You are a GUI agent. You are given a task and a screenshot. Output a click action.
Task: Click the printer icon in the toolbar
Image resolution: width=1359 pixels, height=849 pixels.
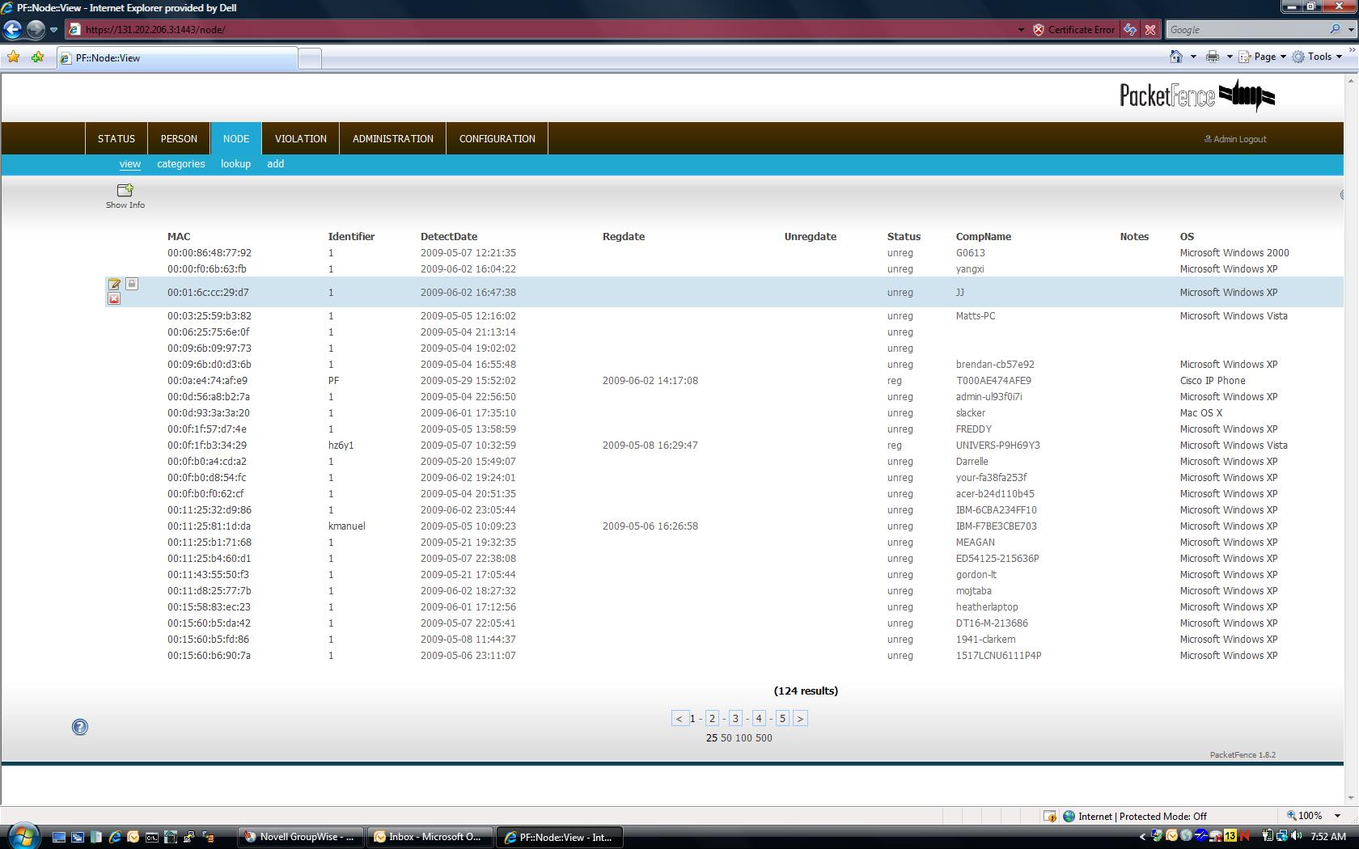click(x=1212, y=57)
